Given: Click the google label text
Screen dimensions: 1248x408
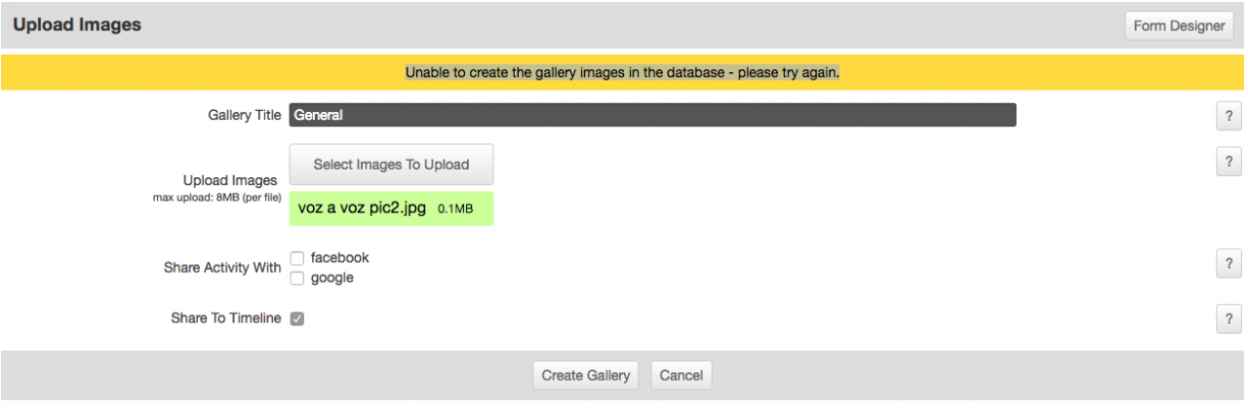Looking at the screenshot, I should [331, 278].
